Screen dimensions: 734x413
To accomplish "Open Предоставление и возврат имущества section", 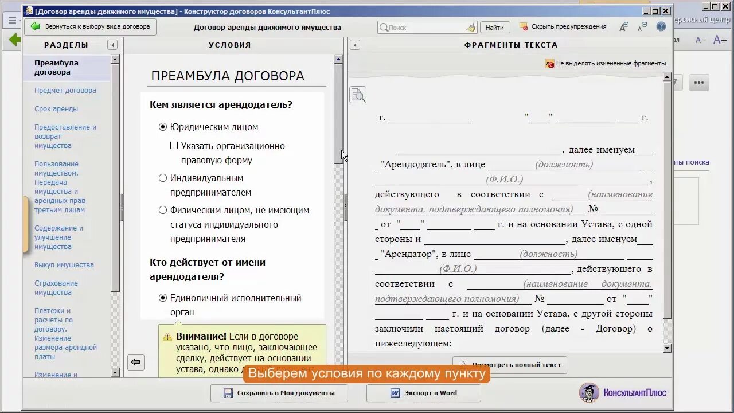I will [x=65, y=137].
